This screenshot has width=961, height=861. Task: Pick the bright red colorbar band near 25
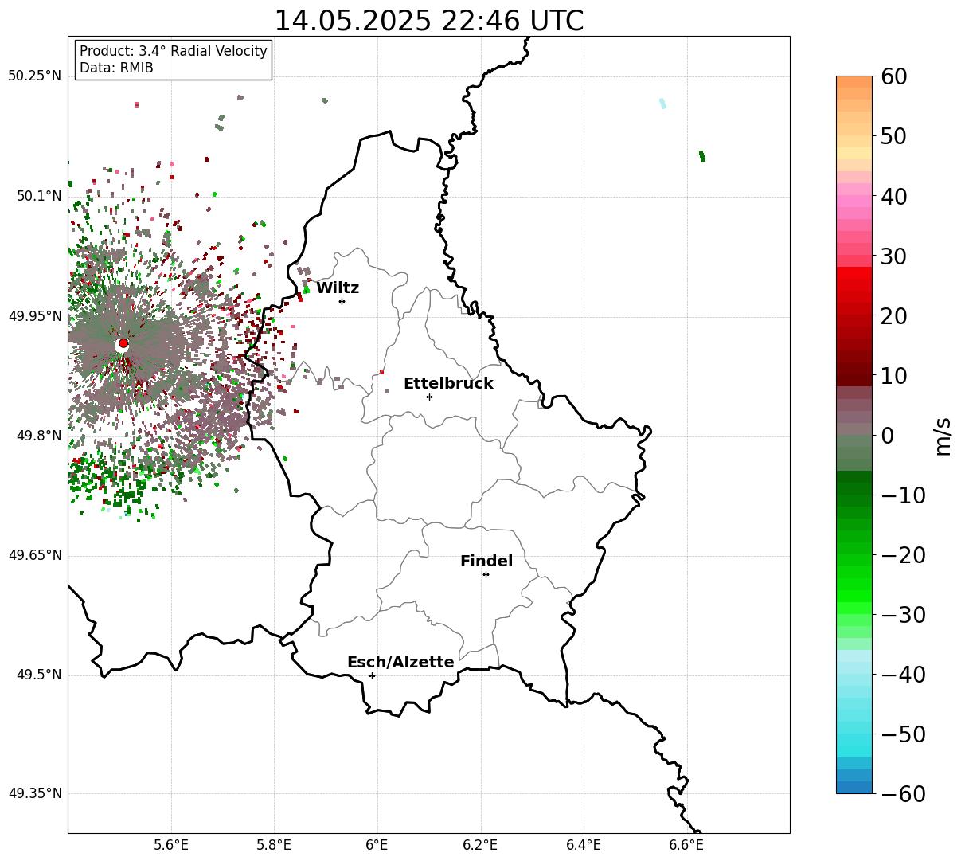pos(854,272)
